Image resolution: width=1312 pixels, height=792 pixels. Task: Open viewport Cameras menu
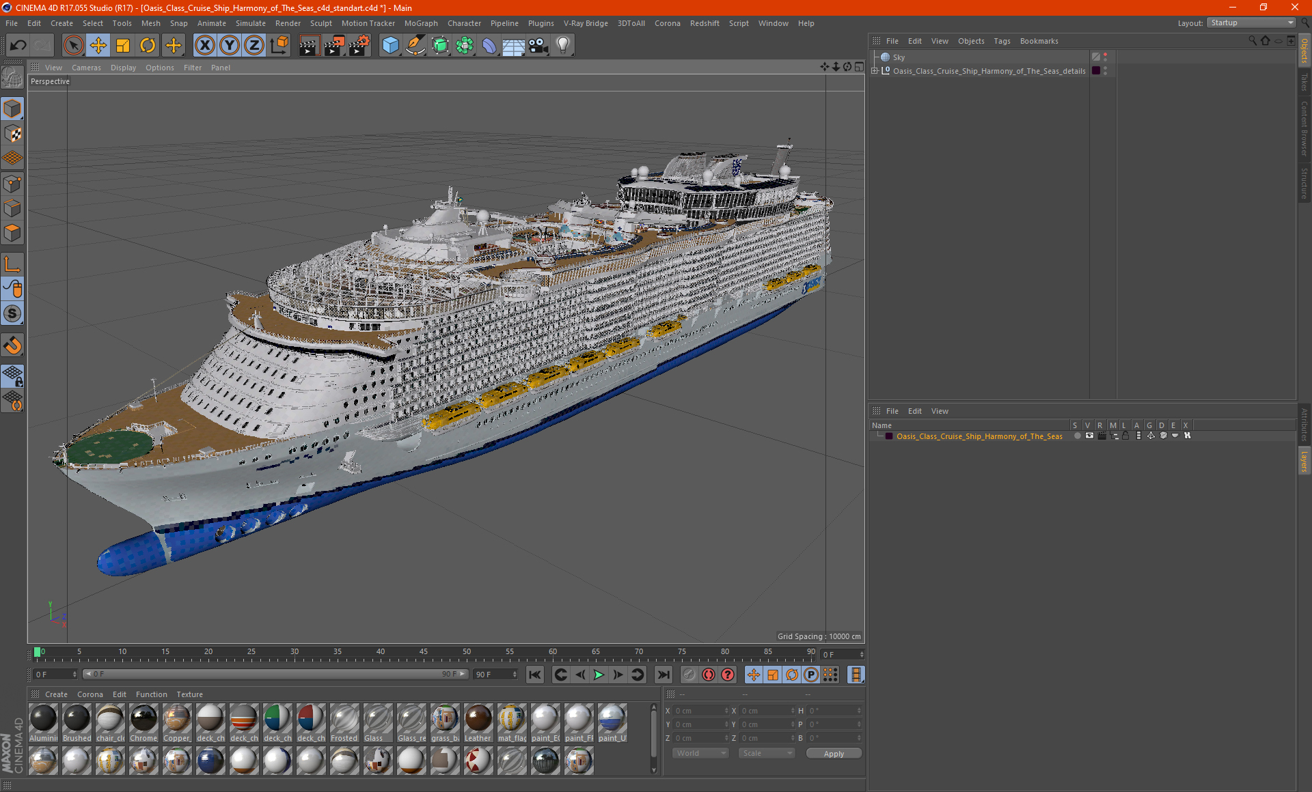point(86,68)
